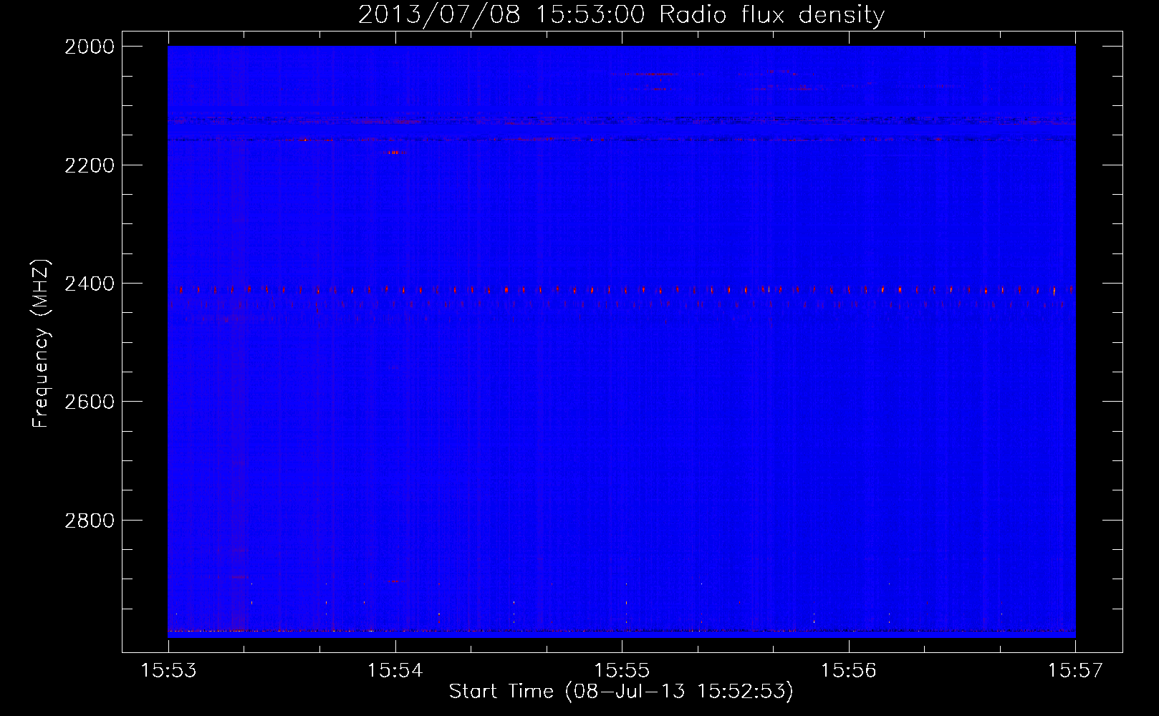
Task: Click the 2200 frequency tick label
Action: [x=90, y=165]
